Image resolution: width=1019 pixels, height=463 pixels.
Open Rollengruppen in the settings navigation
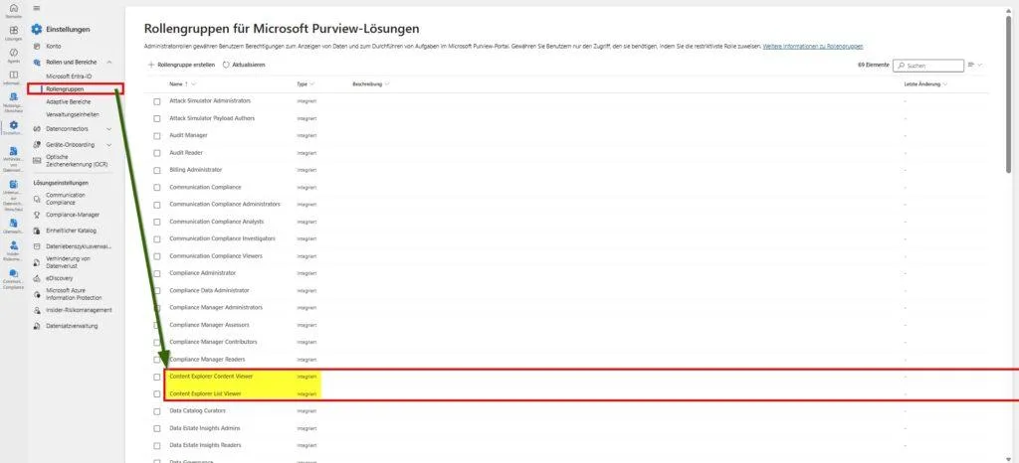(65, 88)
